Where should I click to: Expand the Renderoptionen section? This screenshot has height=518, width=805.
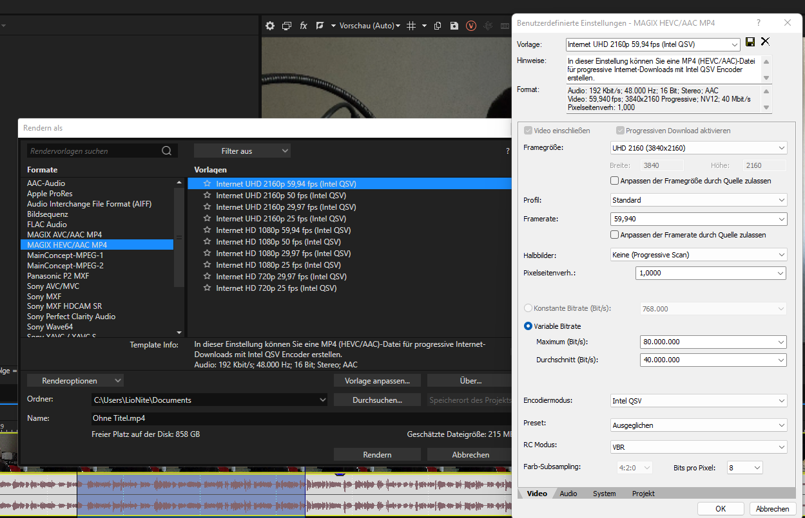coord(76,381)
